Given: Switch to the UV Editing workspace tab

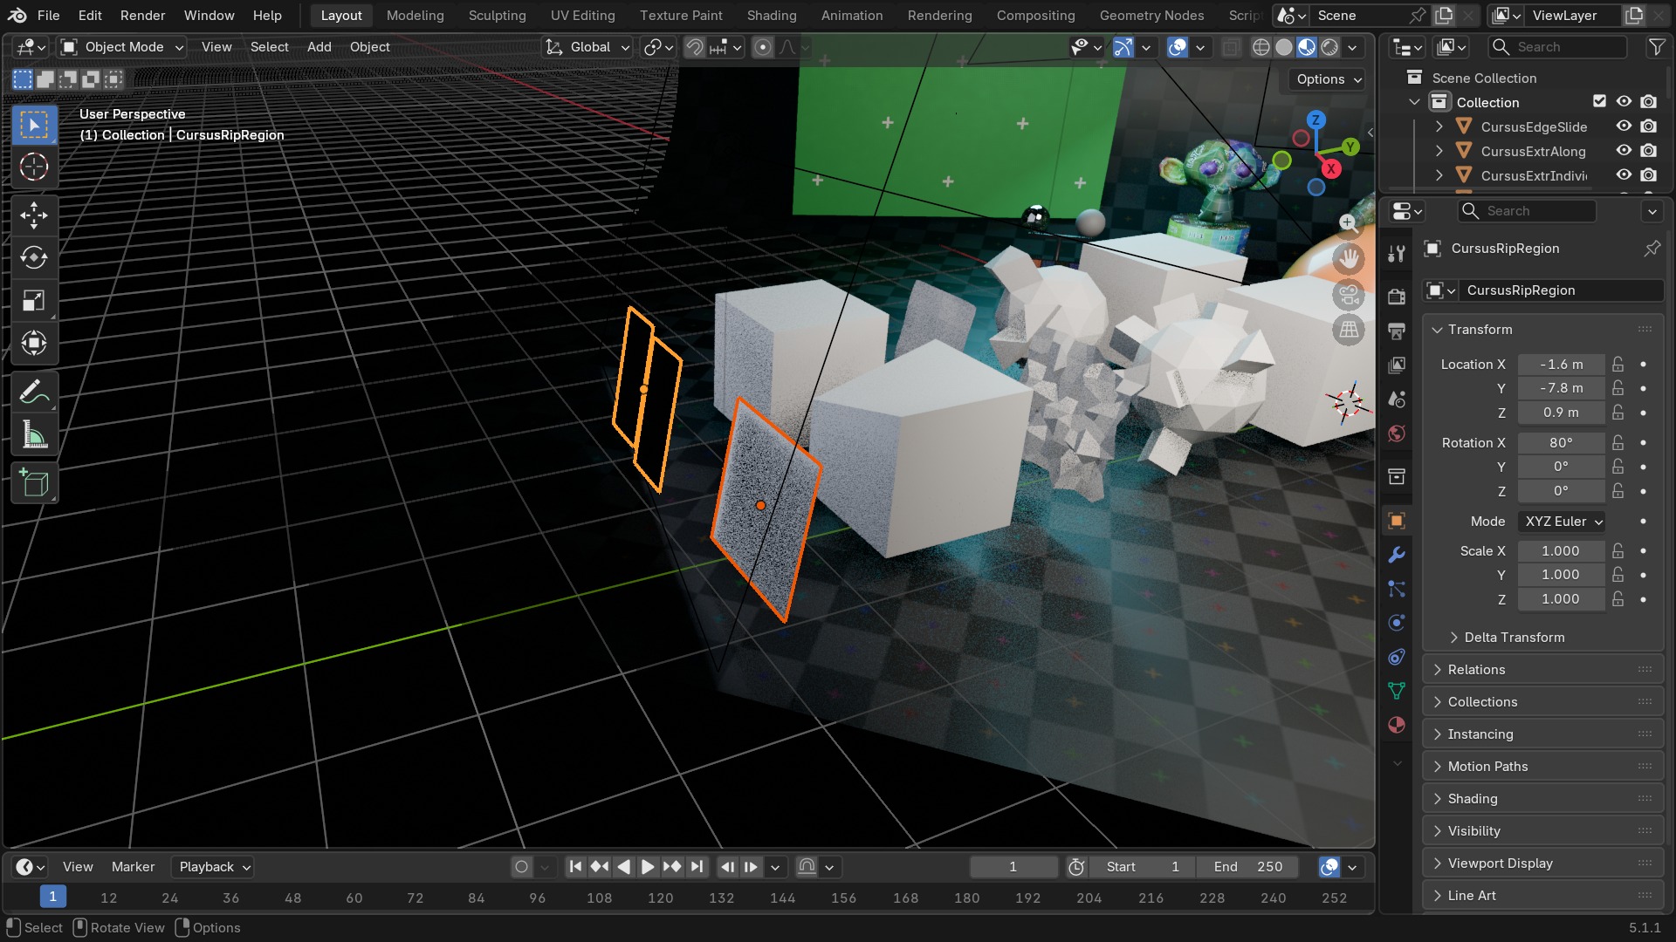Looking at the screenshot, I should [x=582, y=16].
